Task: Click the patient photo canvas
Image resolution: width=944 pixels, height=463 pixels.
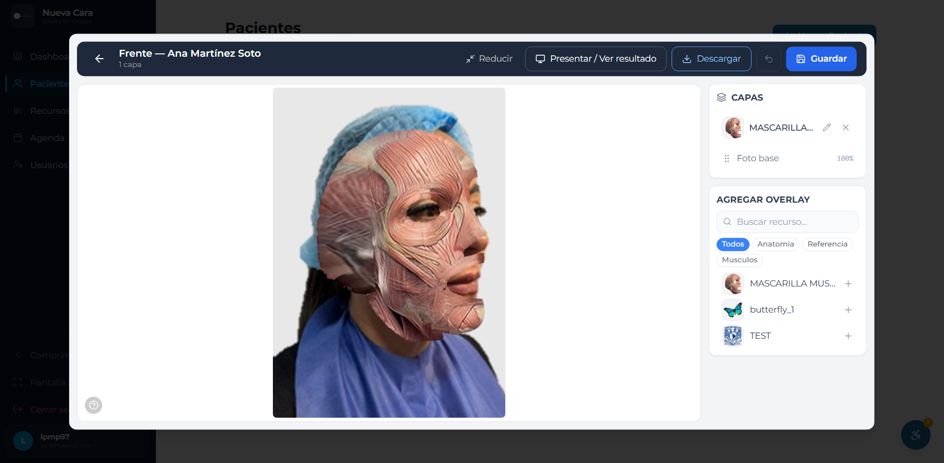Action: tap(389, 252)
